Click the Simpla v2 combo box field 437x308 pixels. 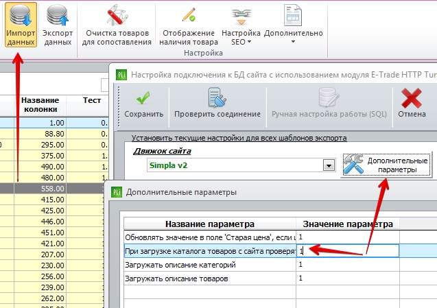235,165
